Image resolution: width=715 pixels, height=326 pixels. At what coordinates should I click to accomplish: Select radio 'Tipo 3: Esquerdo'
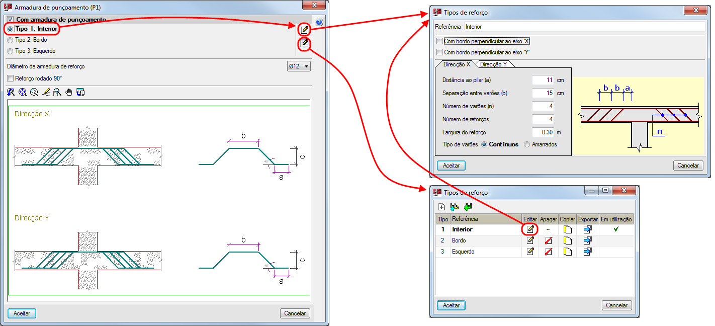click(10, 51)
